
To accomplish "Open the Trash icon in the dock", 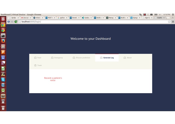I will click(3, 108).
